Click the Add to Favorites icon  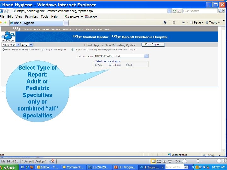click(5, 22)
